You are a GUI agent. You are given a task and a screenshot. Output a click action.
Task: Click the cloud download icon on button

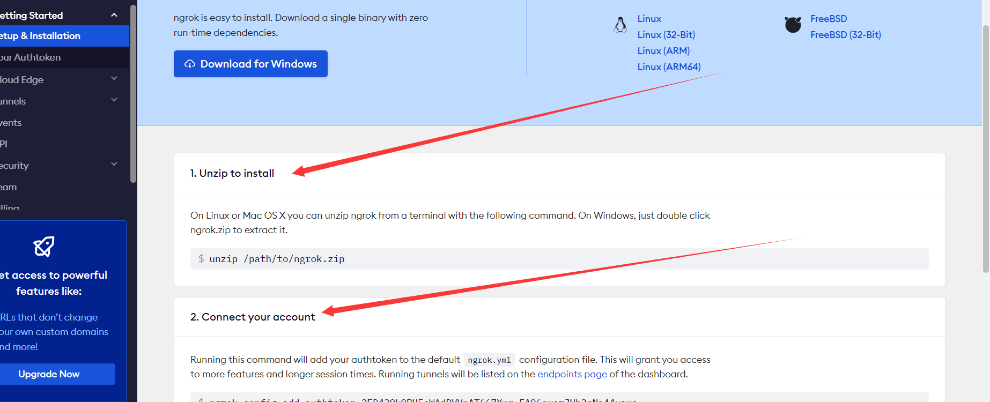point(190,64)
